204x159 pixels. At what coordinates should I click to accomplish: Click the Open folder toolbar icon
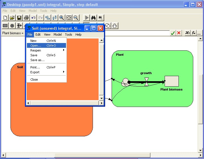[x=12, y=18]
